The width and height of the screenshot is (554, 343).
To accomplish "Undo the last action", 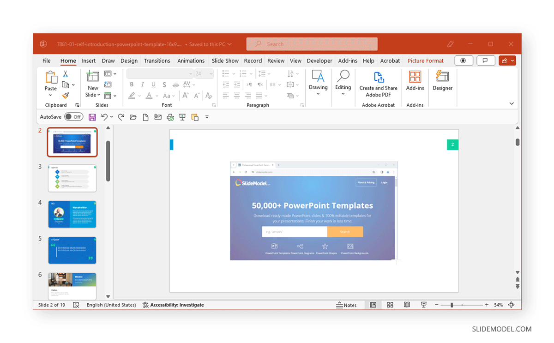I will tap(104, 117).
